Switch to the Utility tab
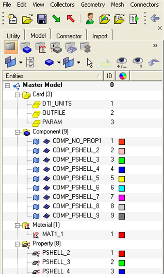Image resolution: width=164 pixels, height=278 pixels. click(x=13, y=36)
